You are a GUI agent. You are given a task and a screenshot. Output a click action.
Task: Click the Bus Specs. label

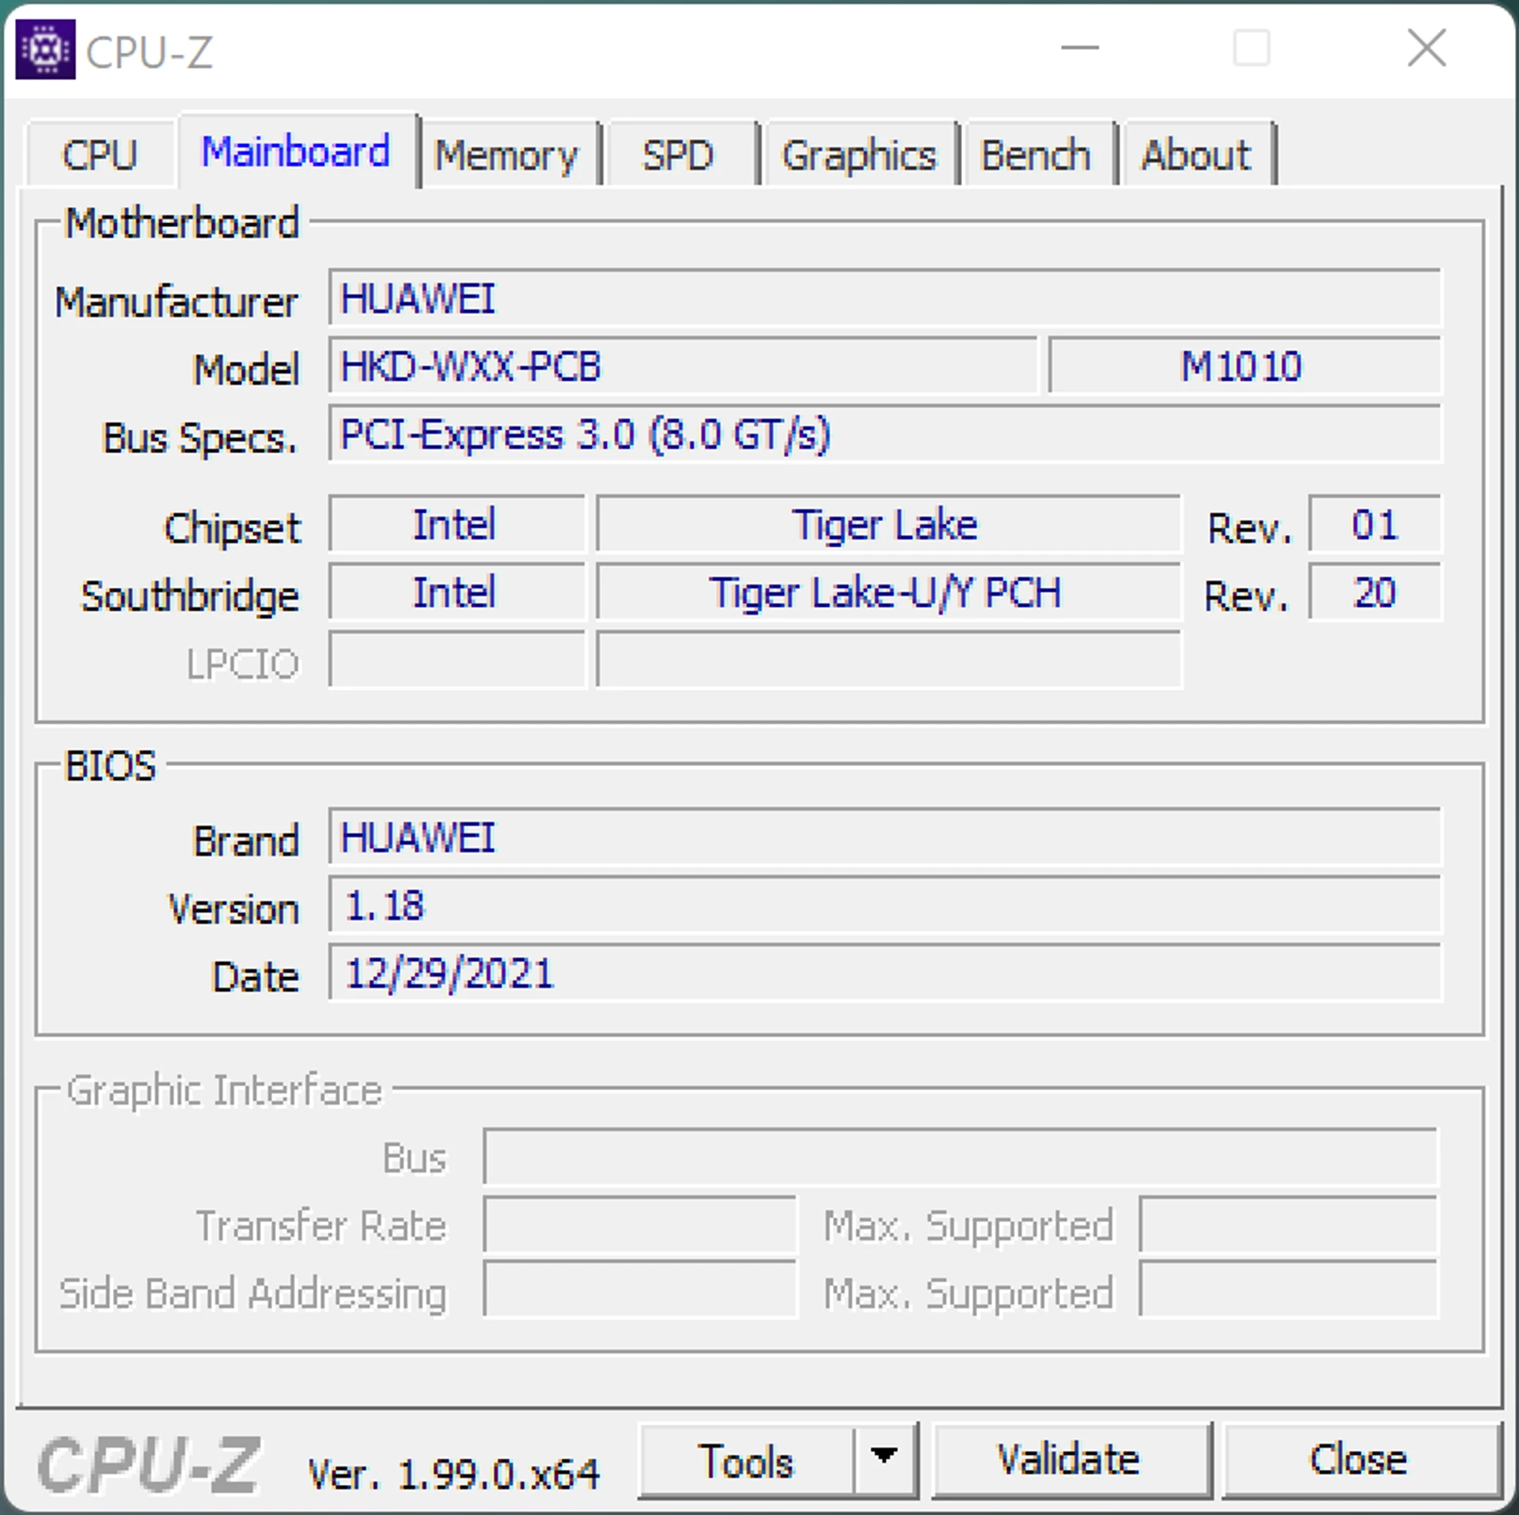(x=200, y=437)
